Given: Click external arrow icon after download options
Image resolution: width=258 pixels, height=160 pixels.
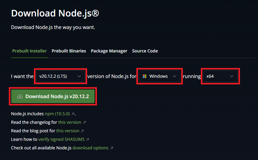Looking at the screenshot, I should click(x=112, y=148).
